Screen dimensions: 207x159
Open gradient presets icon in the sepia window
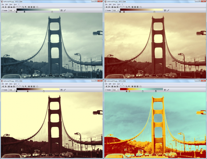click(x=165, y=11)
